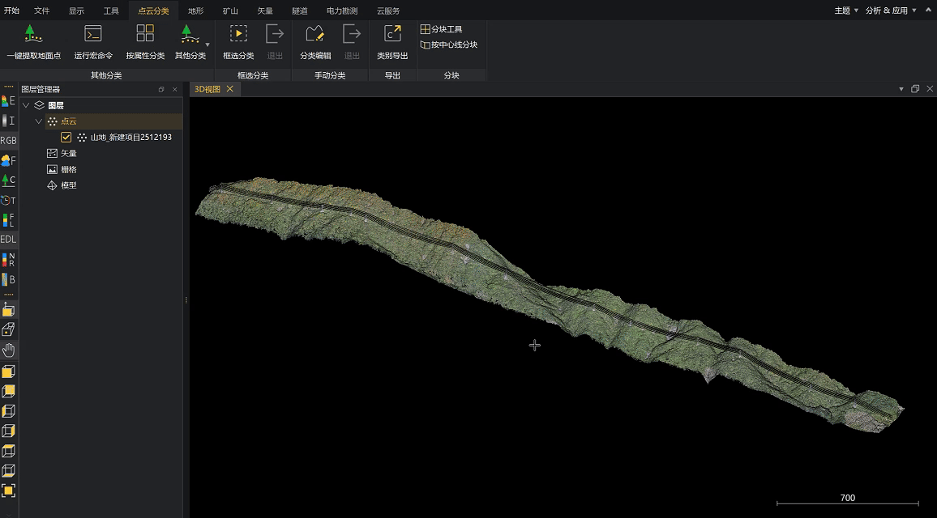Click the 类别导出 export class icon
The height and width of the screenshot is (518, 937).
click(392, 34)
